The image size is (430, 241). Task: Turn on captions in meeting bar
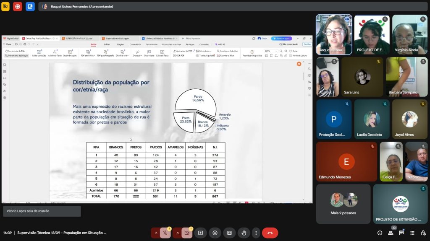(x=229, y=233)
